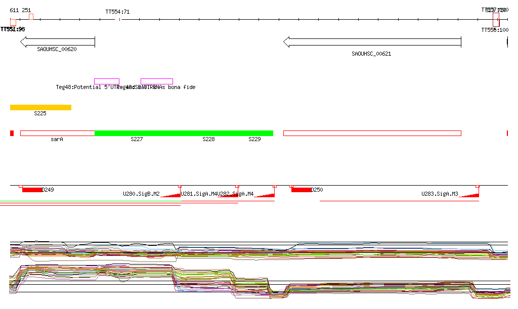
Task: Click the D250 red block
Action: (301, 190)
